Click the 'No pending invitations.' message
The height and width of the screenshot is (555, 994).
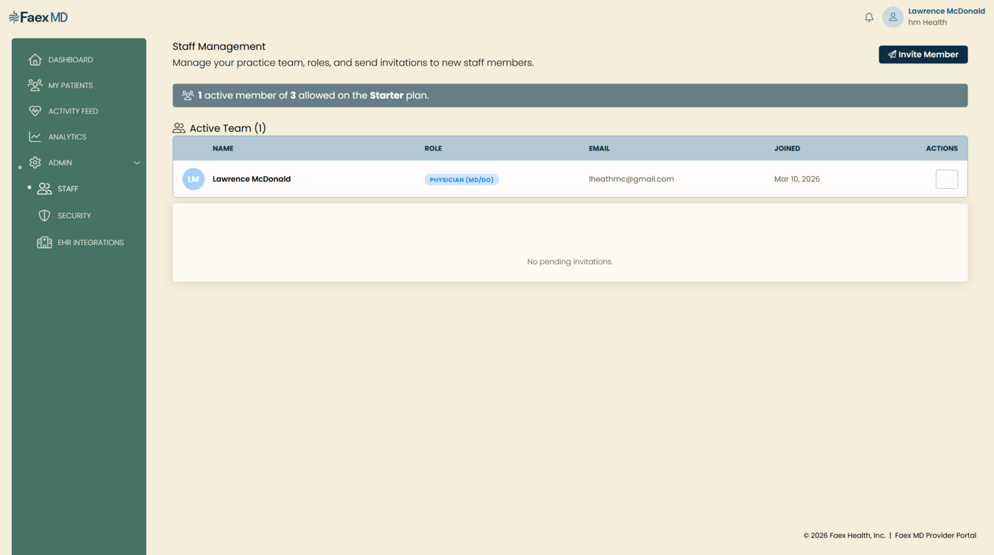pyautogui.click(x=570, y=262)
